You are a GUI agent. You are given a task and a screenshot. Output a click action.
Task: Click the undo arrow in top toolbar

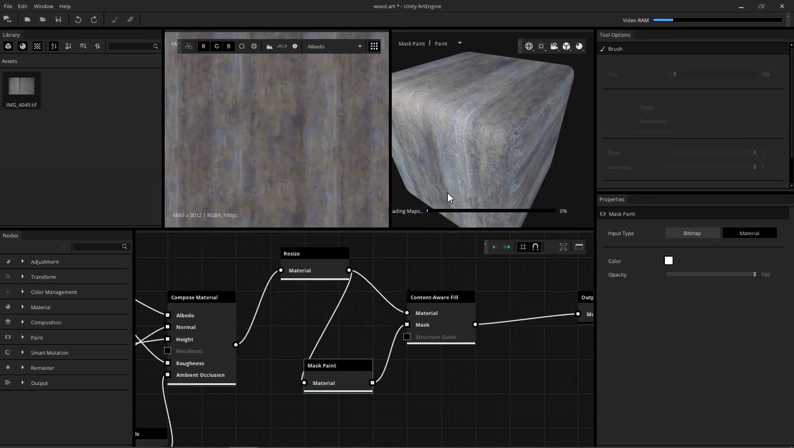coord(78,19)
